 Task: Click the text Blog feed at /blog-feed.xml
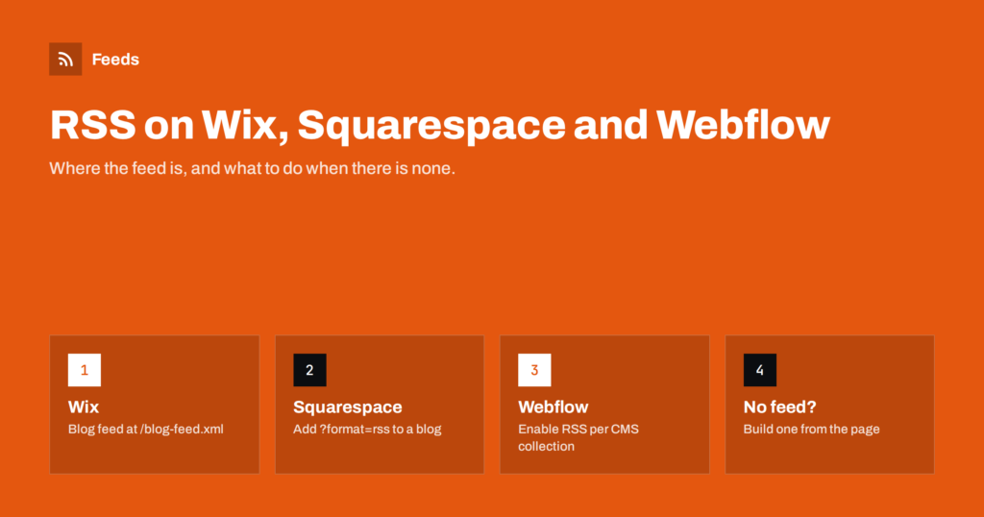point(146,430)
